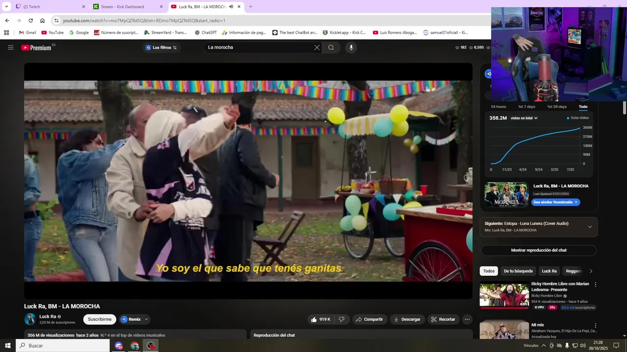This screenshot has height=352, width=627.
Task: Open Los filtros extension button
Action: (162, 47)
